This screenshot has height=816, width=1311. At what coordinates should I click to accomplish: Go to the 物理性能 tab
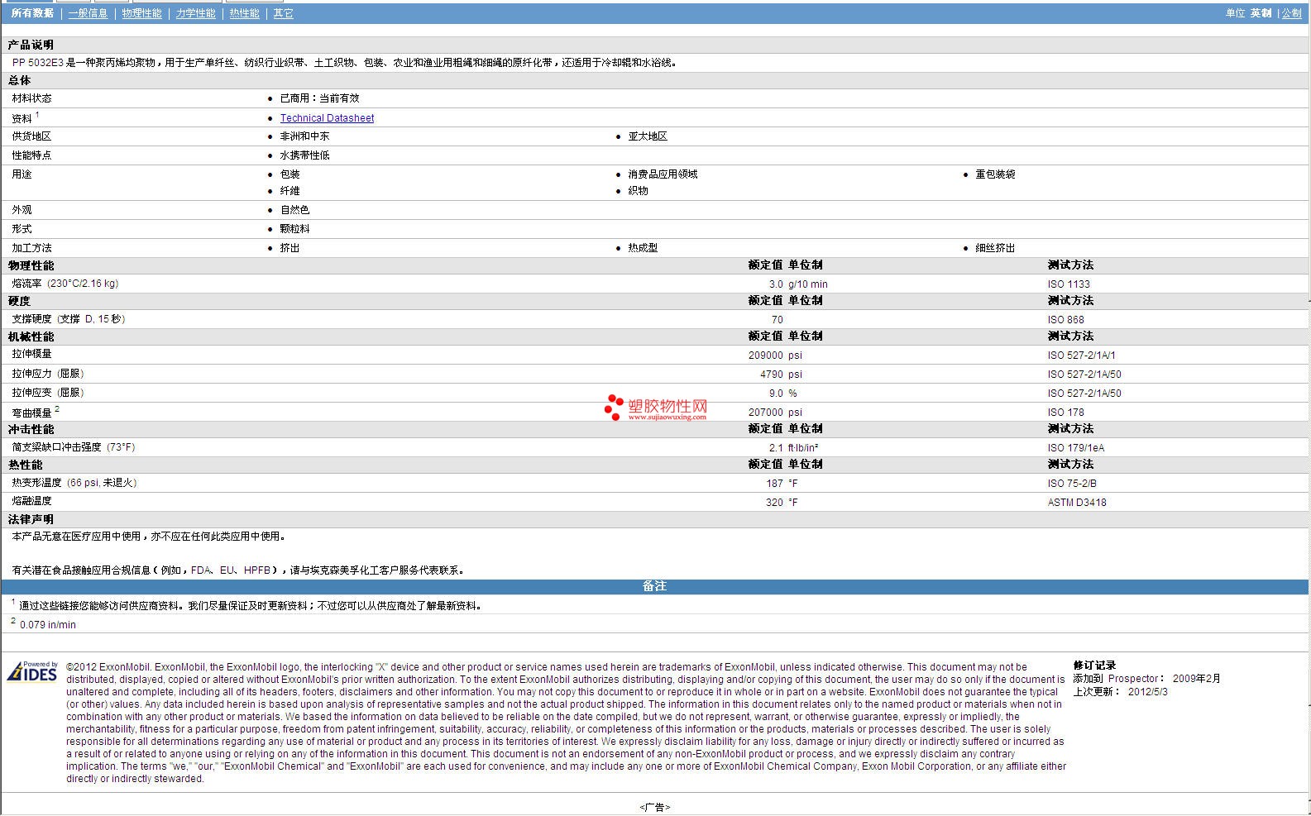click(141, 13)
